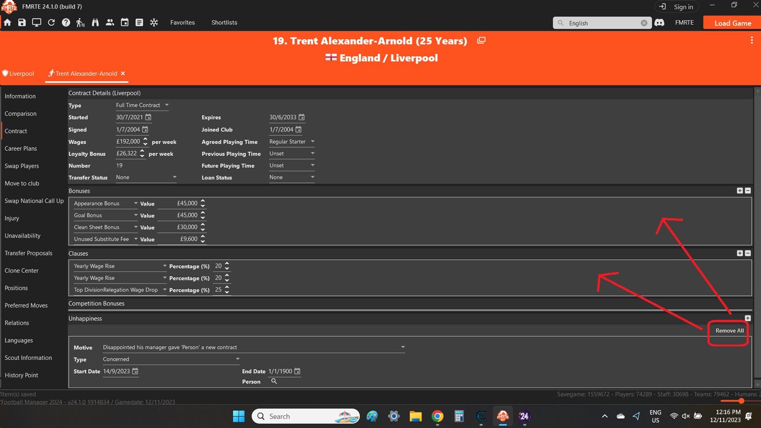
Task: Add a new clause with plus icon
Action: tap(740, 253)
